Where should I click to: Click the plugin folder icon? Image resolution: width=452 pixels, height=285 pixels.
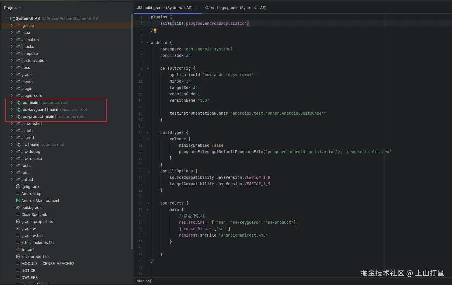coord(18,88)
